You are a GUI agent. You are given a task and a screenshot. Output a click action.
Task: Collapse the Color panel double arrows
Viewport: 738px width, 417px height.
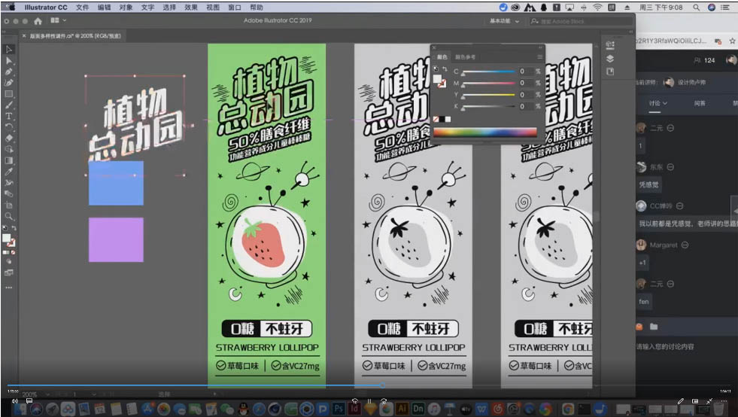(540, 47)
